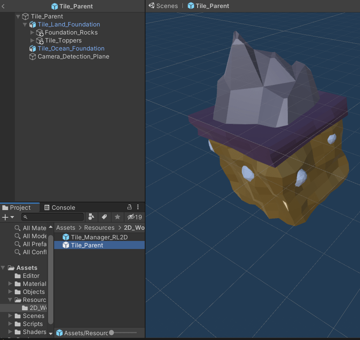
Task: Adjust the asset icon size slider
Action: 111,332
